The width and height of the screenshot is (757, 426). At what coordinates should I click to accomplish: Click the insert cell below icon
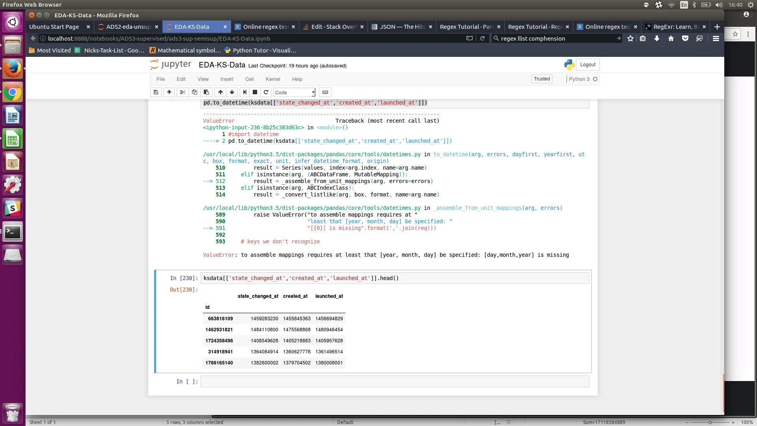(x=168, y=92)
